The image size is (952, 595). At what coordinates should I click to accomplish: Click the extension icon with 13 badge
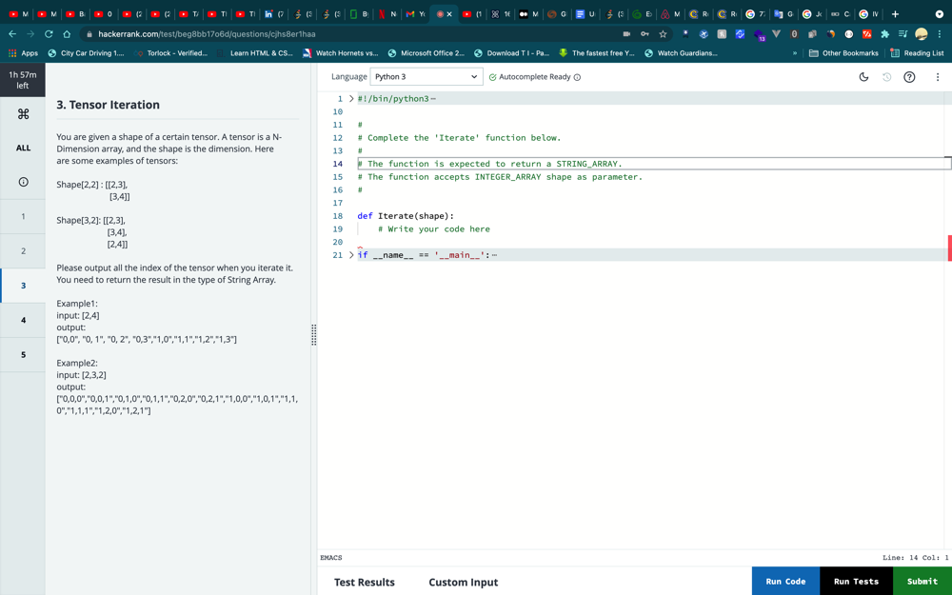click(759, 35)
